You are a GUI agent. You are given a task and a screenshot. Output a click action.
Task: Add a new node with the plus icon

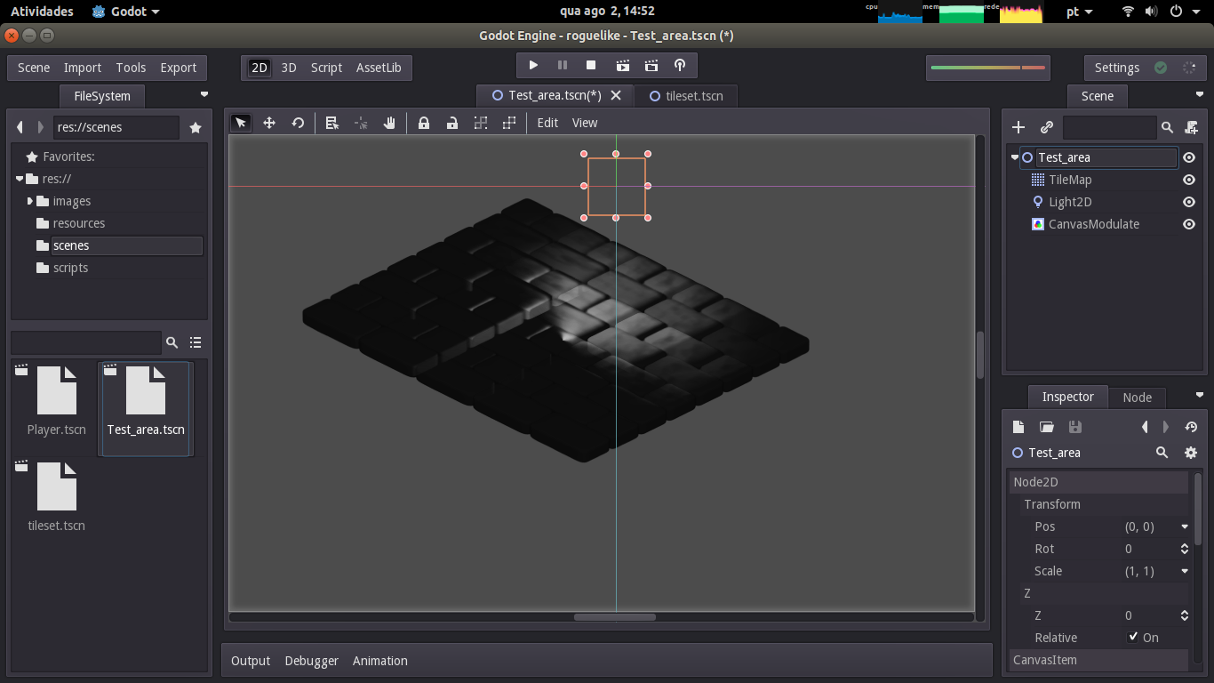pos(1018,127)
